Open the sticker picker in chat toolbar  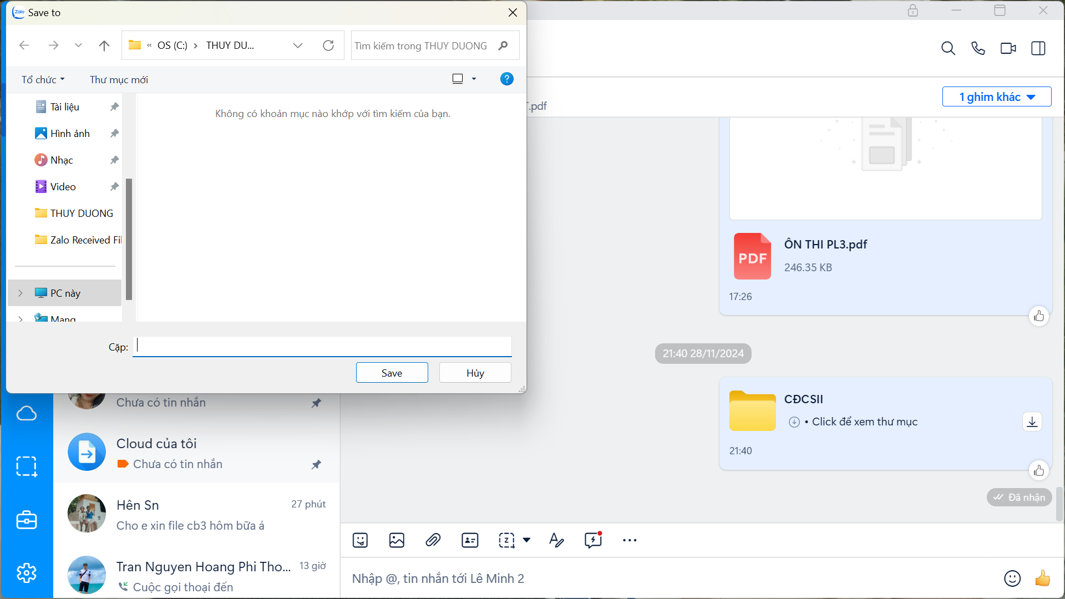[x=360, y=540]
